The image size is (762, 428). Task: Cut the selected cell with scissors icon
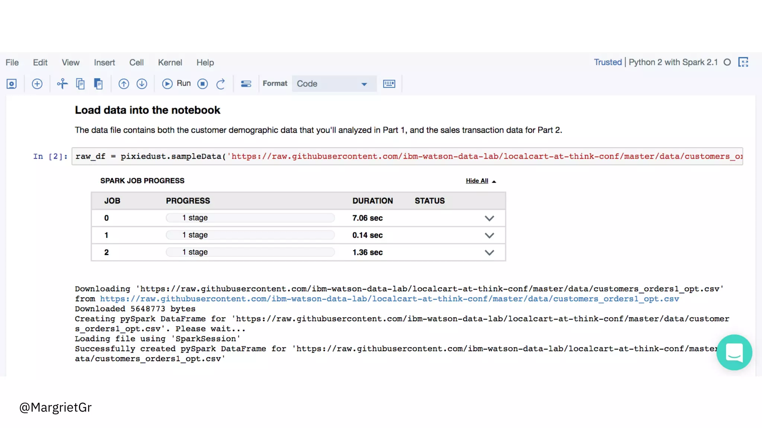(x=62, y=84)
